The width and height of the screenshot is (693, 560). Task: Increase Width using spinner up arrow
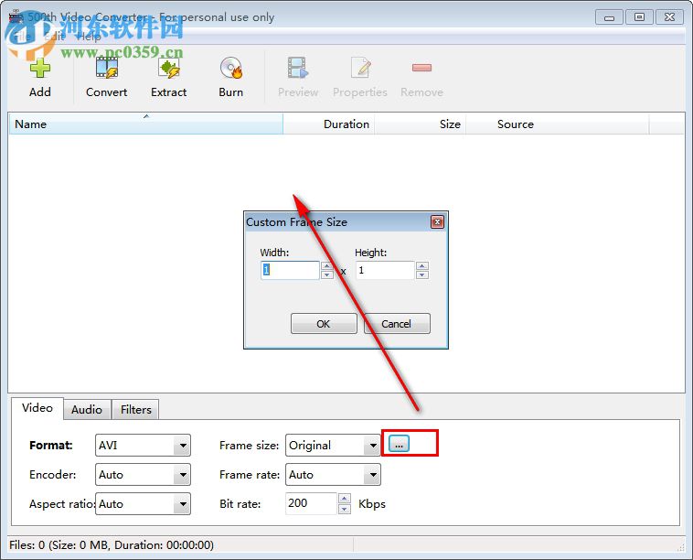[x=327, y=266]
